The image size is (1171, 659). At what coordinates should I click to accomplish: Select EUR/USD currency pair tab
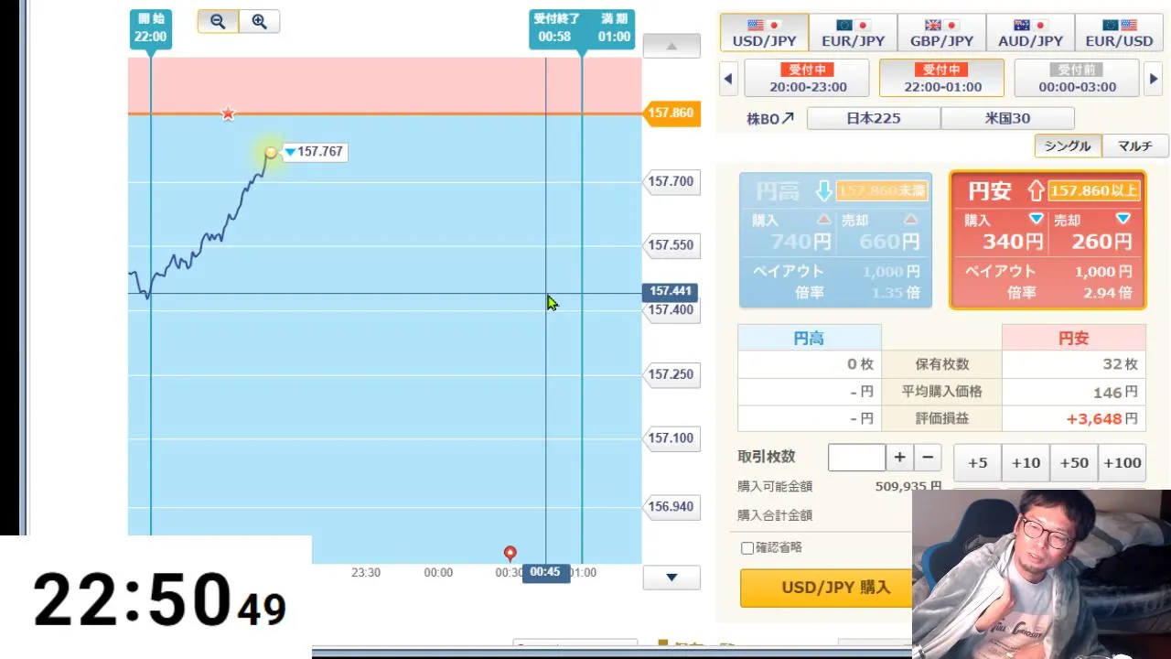[x=1119, y=33]
